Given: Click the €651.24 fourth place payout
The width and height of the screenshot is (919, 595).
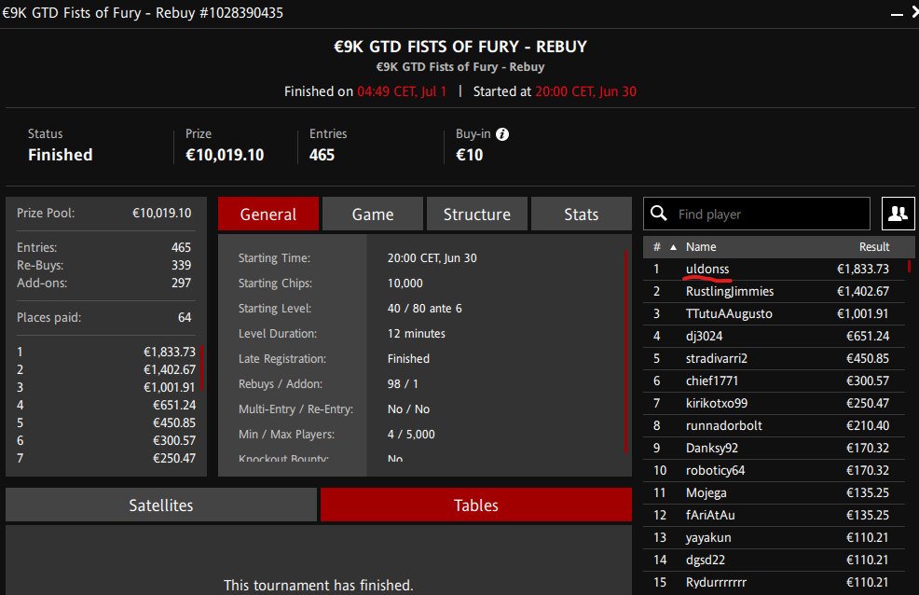Looking at the screenshot, I should click(x=174, y=405).
